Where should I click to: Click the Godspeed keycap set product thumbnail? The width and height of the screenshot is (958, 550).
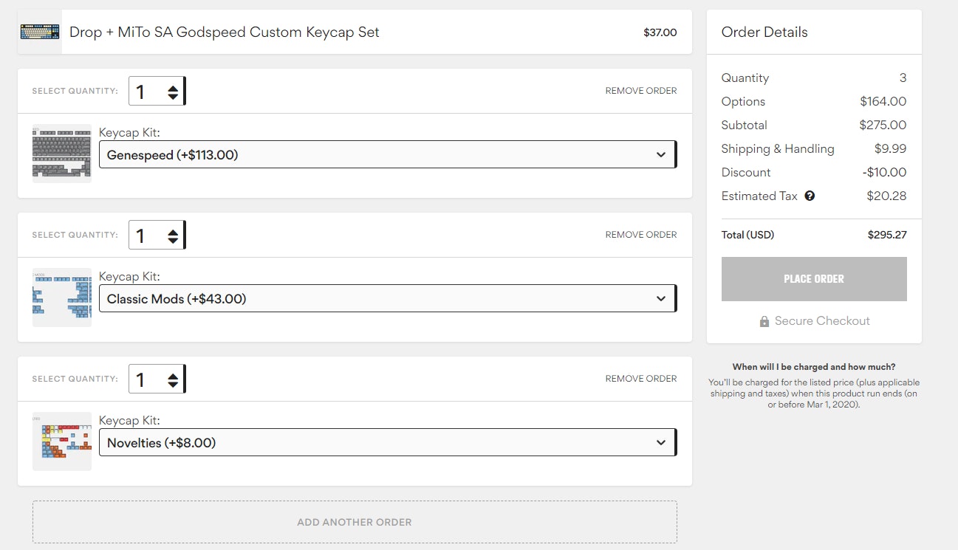(x=40, y=32)
